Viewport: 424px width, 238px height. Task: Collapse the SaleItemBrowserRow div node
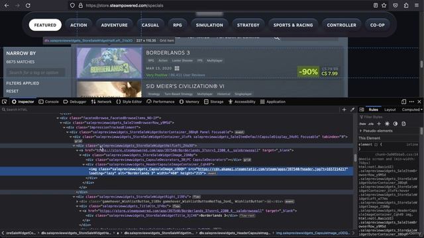[x=61, y=123]
